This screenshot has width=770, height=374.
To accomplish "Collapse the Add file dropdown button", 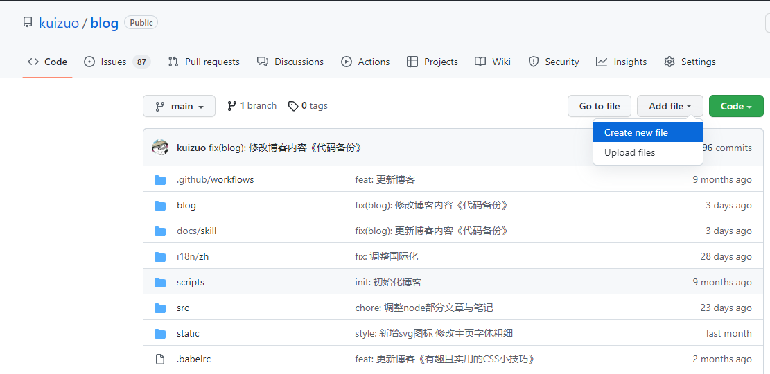I will (x=670, y=106).
